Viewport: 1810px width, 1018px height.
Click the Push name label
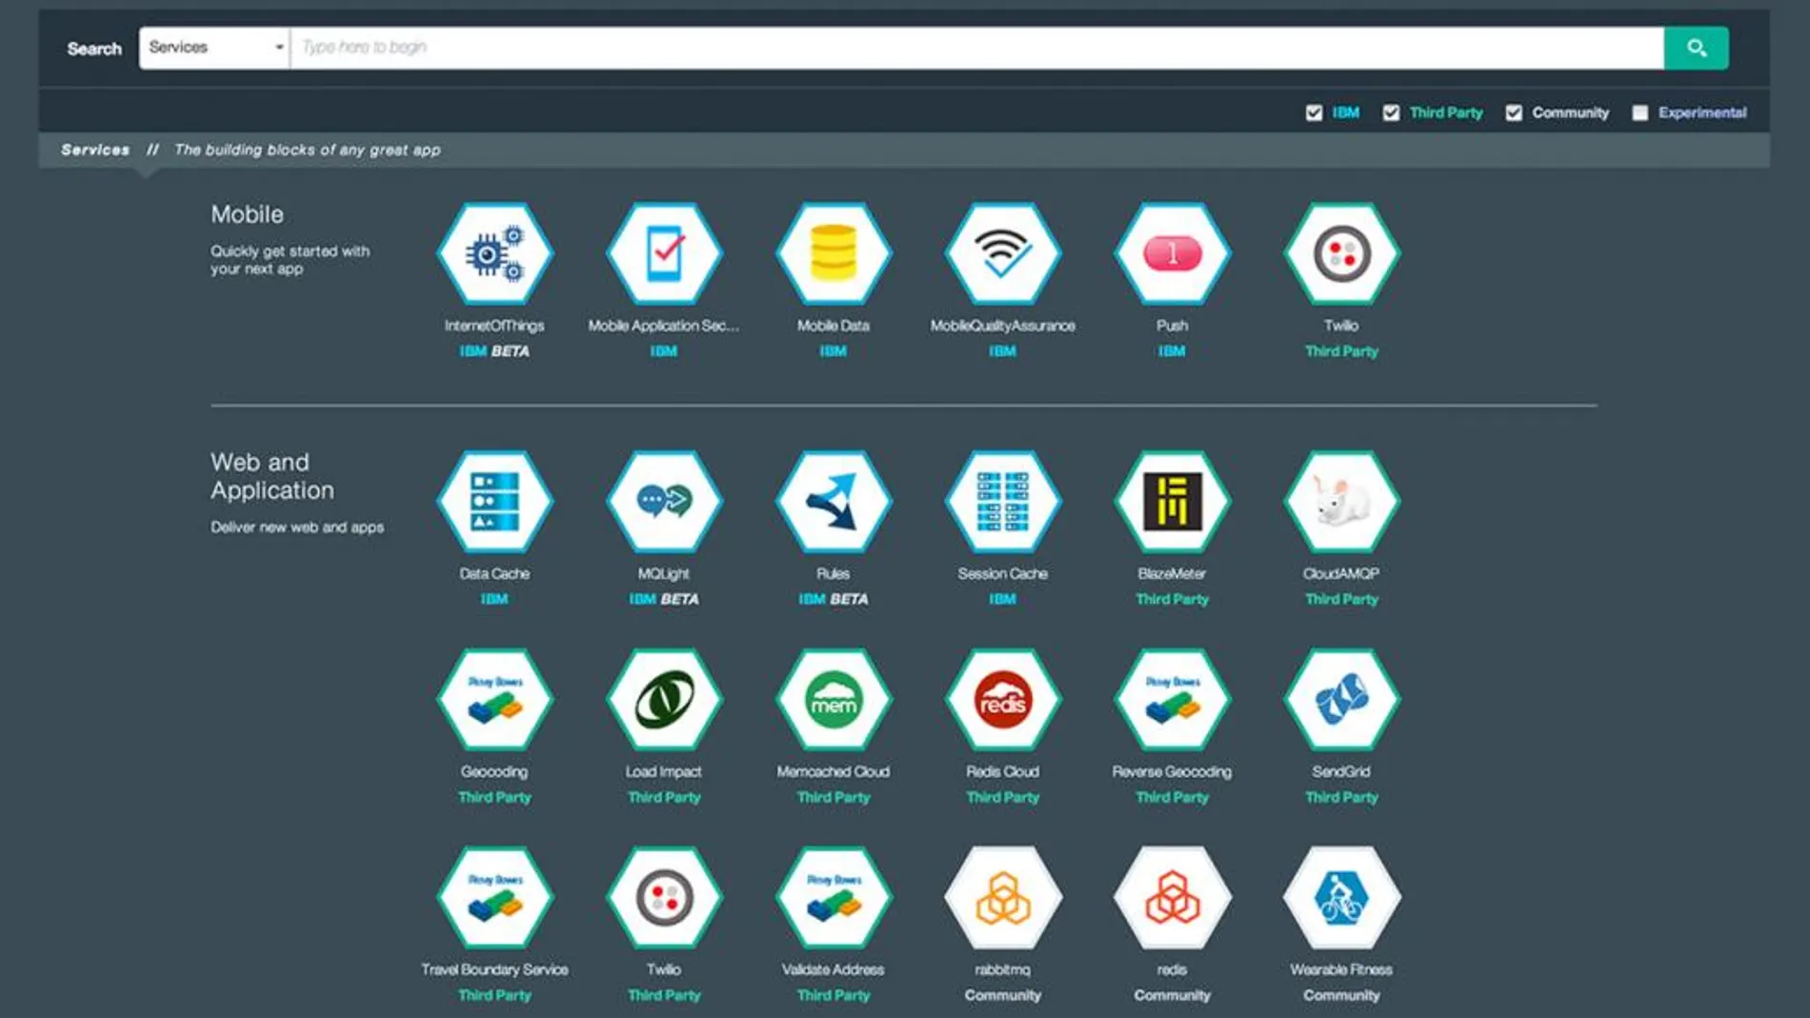coord(1172,326)
